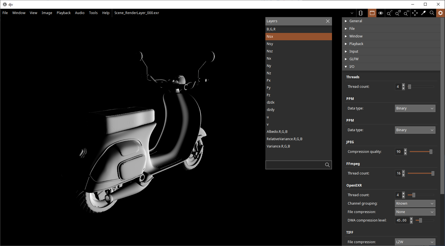
Task: Open the Playback menu
Action: pyautogui.click(x=64, y=13)
